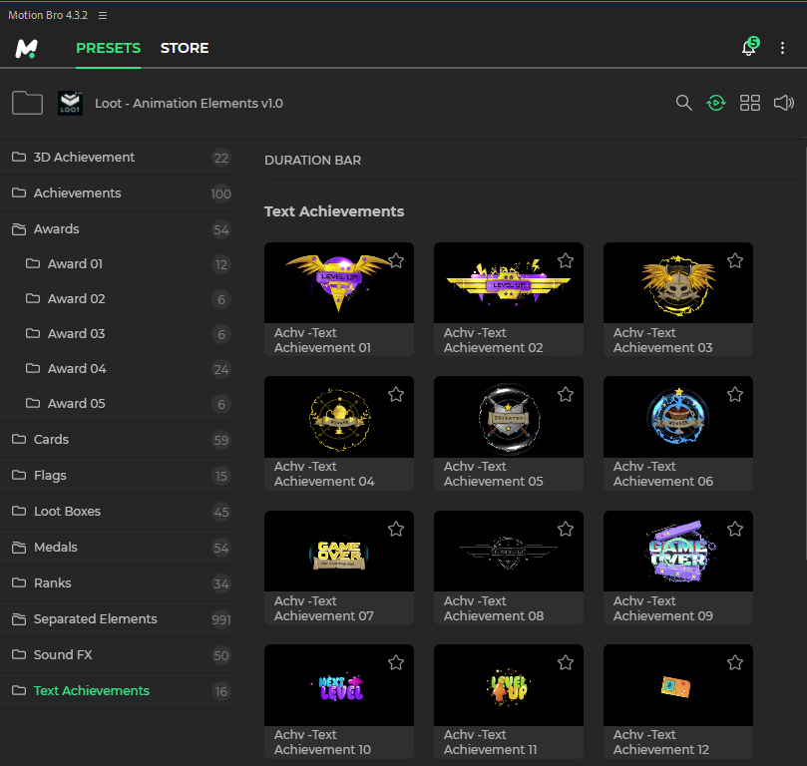This screenshot has height=766, width=807.
Task: Select the Text Achievement 12 thumbnail
Action: click(x=677, y=685)
